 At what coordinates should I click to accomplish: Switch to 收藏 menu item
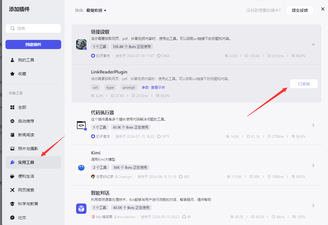coord(33,74)
